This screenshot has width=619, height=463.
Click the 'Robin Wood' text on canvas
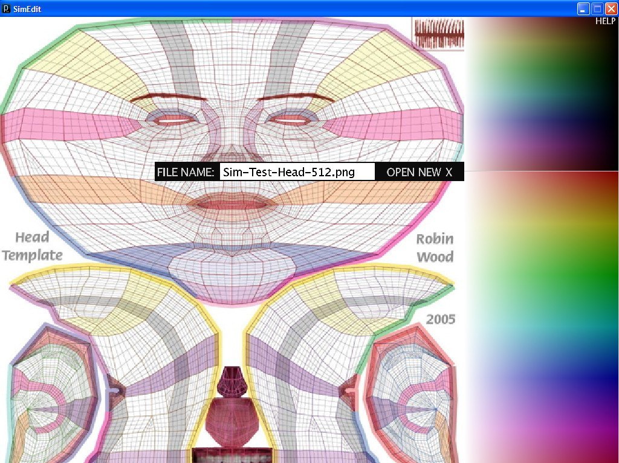tap(435, 247)
